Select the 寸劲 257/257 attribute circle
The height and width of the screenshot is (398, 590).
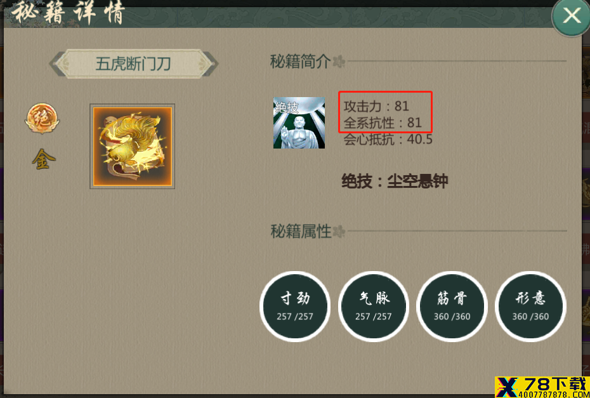pos(295,307)
